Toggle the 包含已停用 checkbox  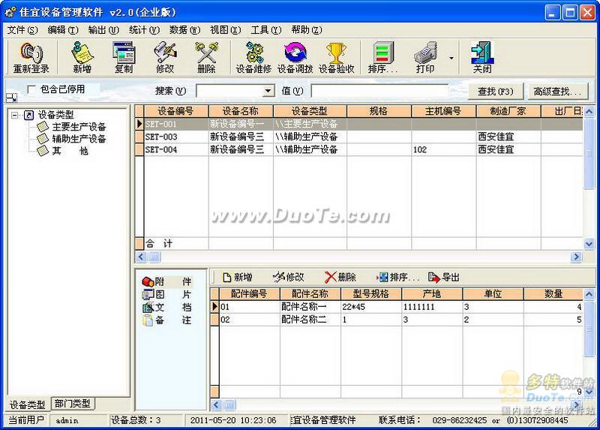31,89
